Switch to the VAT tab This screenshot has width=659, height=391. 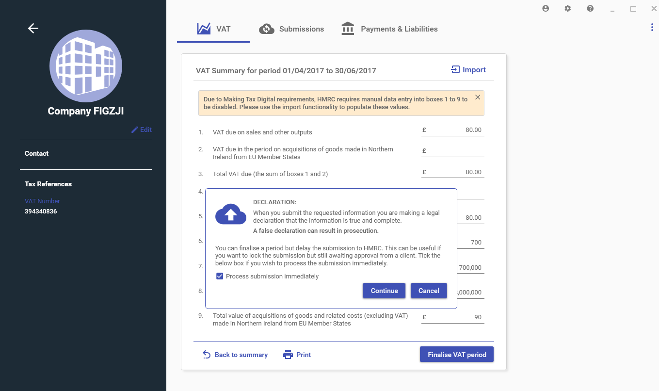click(213, 29)
